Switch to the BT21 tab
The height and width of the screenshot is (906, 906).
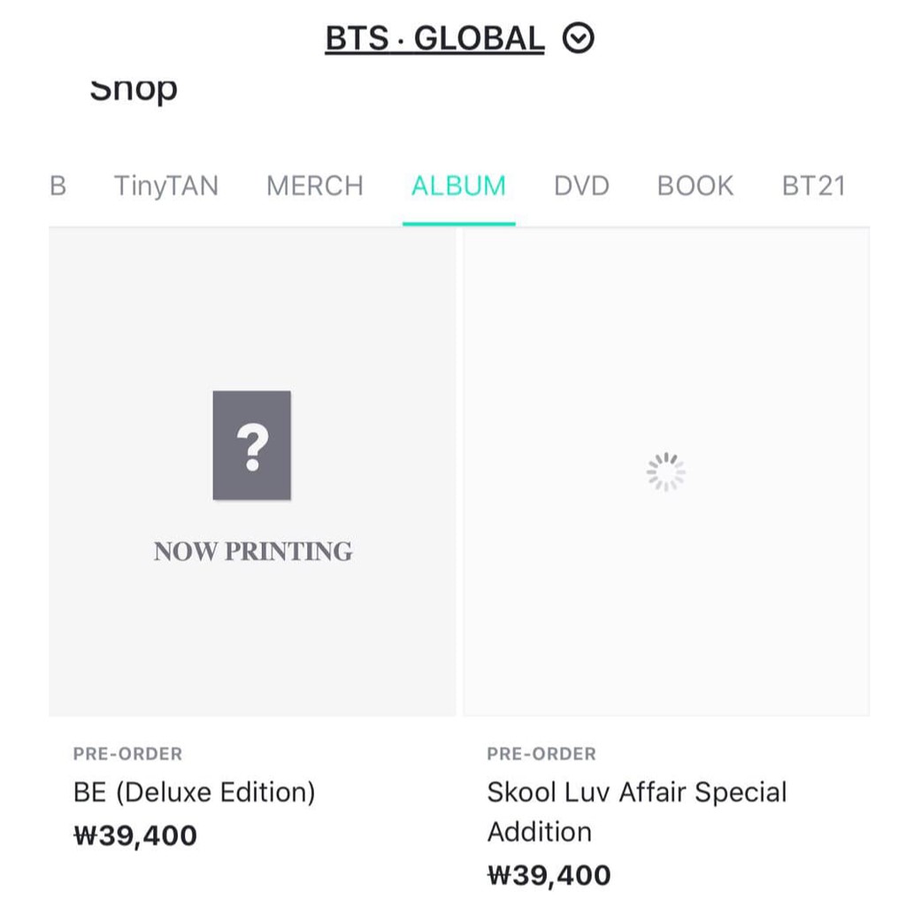(814, 186)
